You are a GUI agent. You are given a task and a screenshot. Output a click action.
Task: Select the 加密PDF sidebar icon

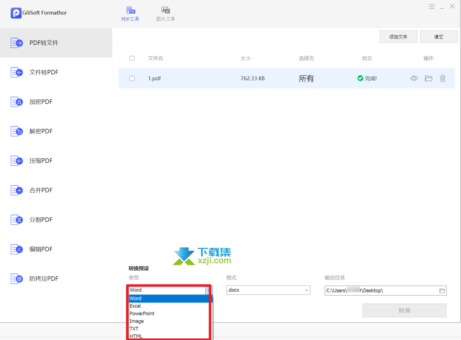[17, 102]
